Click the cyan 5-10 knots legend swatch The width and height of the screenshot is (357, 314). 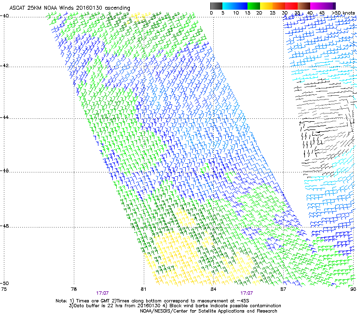tap(229, 6)
